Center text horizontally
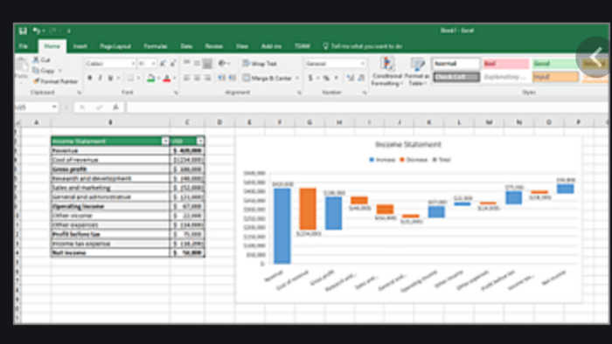 click(x=197, y=79)
